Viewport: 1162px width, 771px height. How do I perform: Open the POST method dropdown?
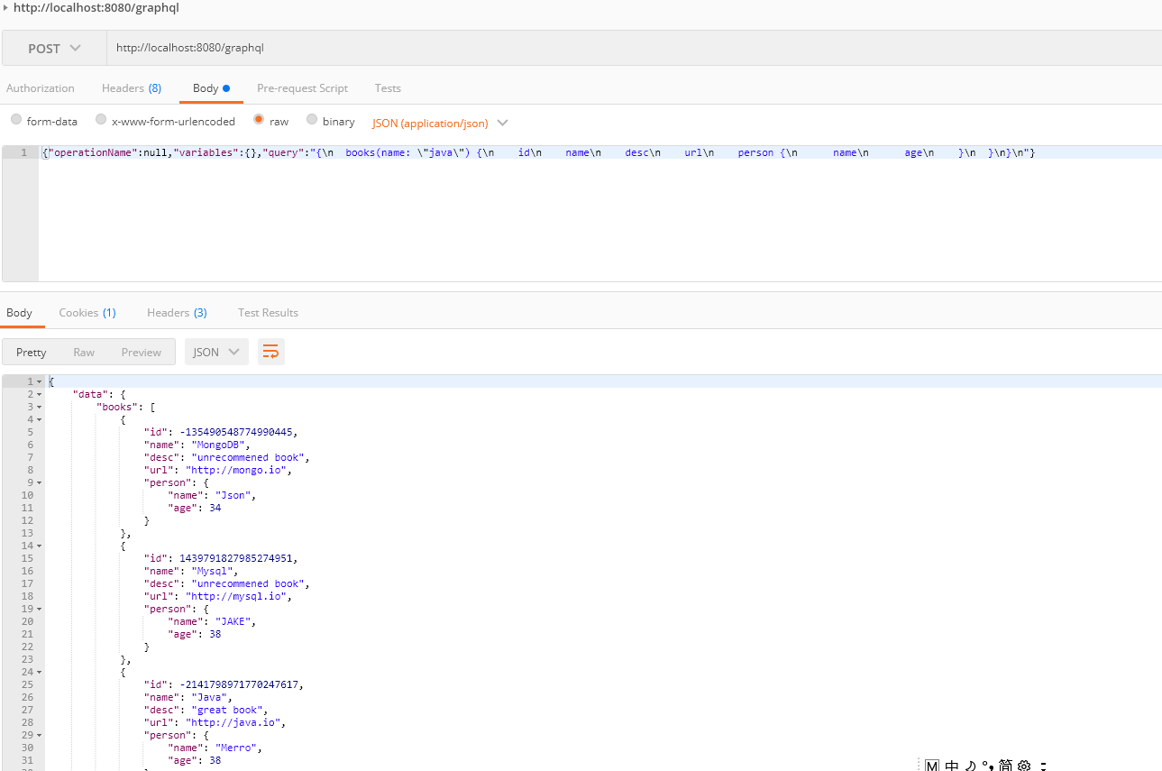(x=54, y=48)
